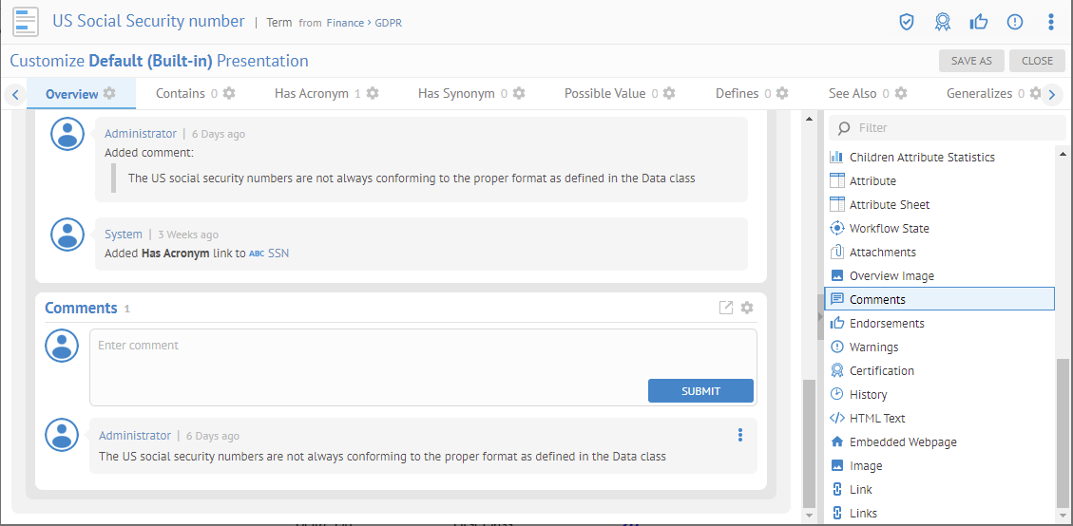Click the SAVE AS button
1073x526 pixels.
(x=971, y=61)
